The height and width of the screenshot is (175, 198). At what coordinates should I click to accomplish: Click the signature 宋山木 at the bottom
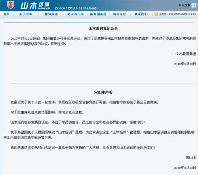point(191,158)
